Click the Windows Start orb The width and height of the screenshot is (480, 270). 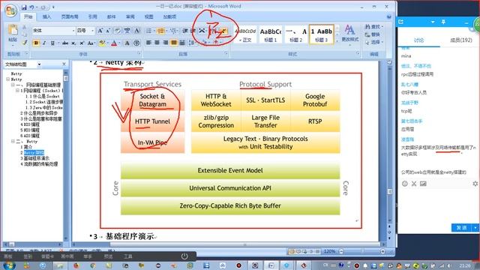[9, 265]
